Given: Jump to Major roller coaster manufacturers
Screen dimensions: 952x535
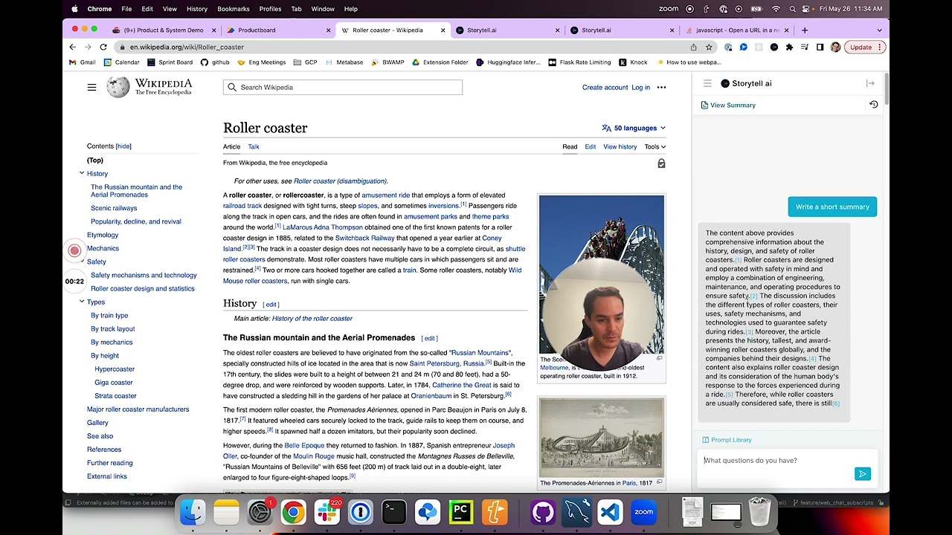Looking at the screenshot, I should 138,409.
